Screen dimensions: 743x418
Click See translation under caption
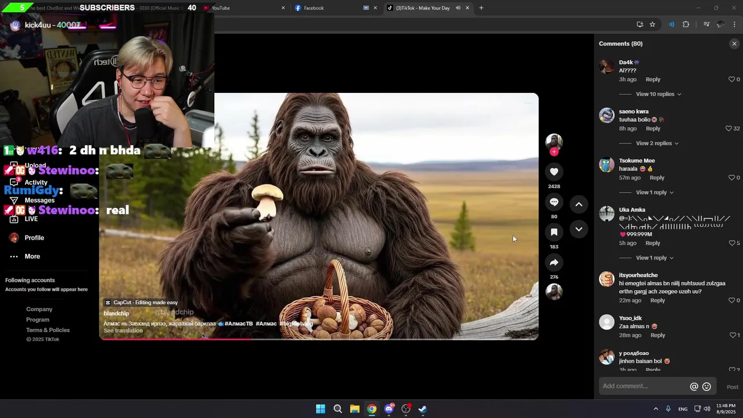pos(123,331)
